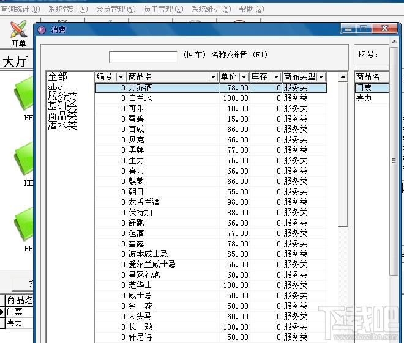Select the 百威 product row
The width and height of the screenshot is (404, 343).
pos(211,129)
